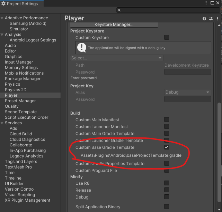Open the Alias Debug dropdown
Viewport: 222px width, 212px height.
coord(188,92)
